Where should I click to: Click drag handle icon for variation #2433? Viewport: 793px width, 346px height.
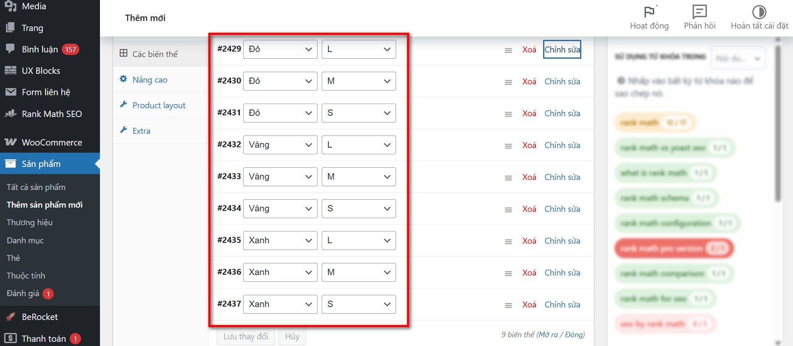[x=508, y=178]
